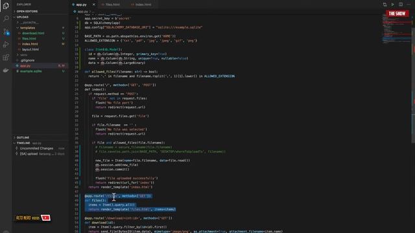Screen dimensions: 415x233
Task: Select app.py in the explorer tree
Action: point(25,66)
